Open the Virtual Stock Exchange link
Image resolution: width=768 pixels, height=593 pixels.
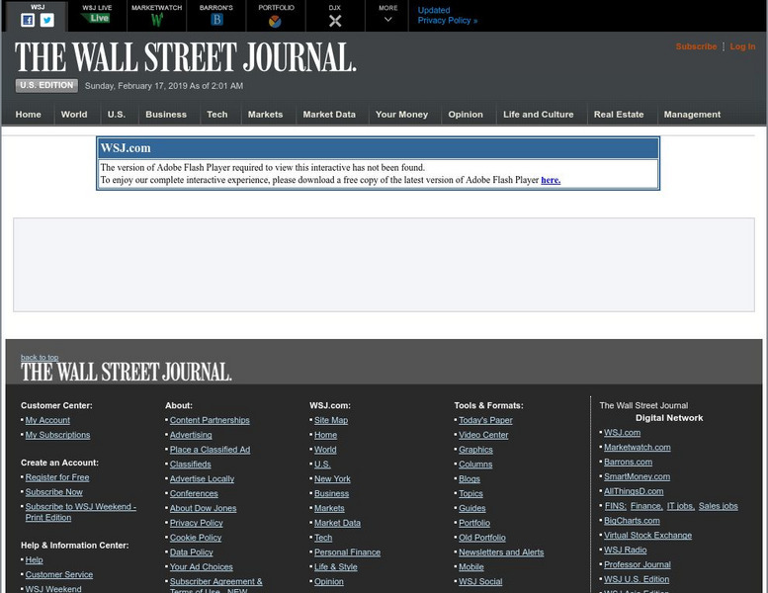[647, 536]
